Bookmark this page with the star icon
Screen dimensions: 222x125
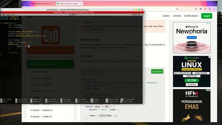click(177, 9)
